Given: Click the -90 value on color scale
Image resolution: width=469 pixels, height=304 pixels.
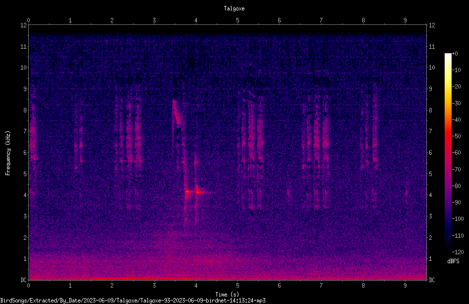Looking at the screenshot, I should point(457,202).
